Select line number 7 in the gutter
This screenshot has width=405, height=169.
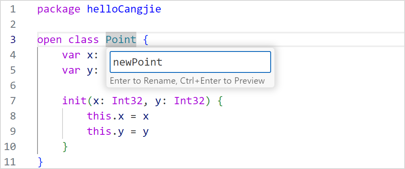(x=13, y=101)
